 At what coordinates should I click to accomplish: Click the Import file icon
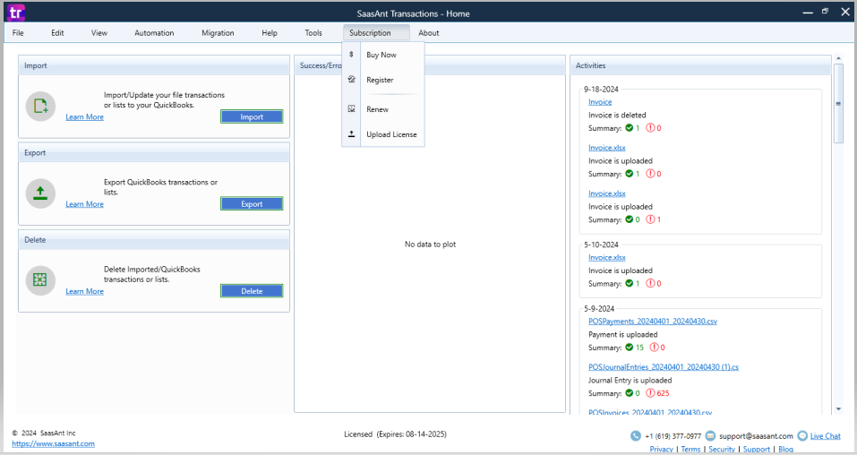click(x=40, y=106)
